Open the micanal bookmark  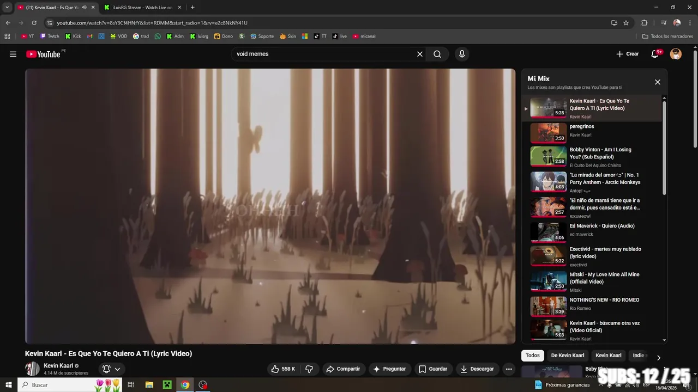[x=364, y=36]
